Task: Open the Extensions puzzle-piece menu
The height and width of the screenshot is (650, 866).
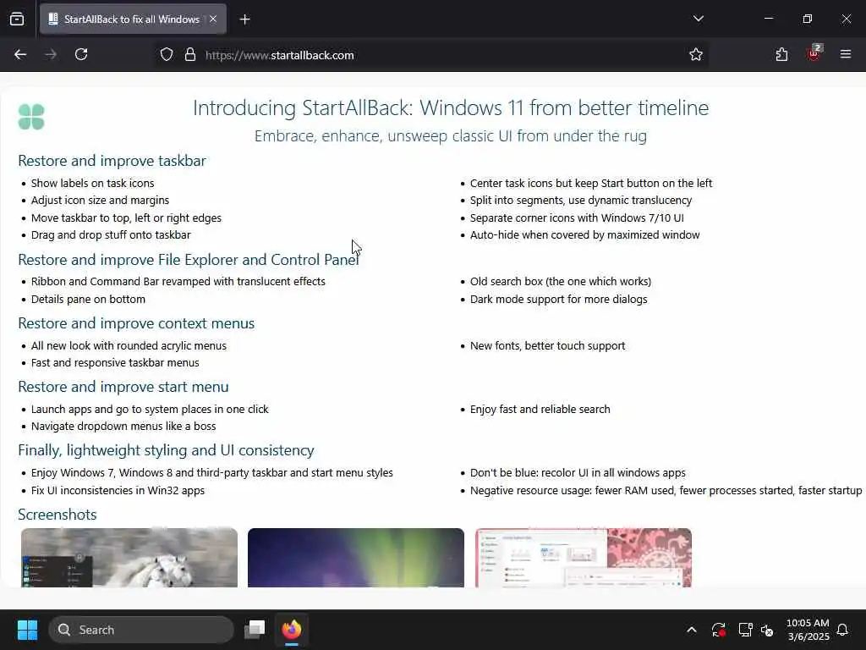Action: 781,54
